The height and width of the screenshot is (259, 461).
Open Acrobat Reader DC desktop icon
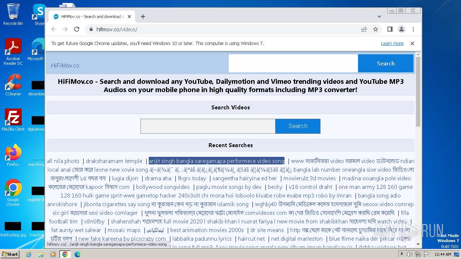(x=13, y=52)
